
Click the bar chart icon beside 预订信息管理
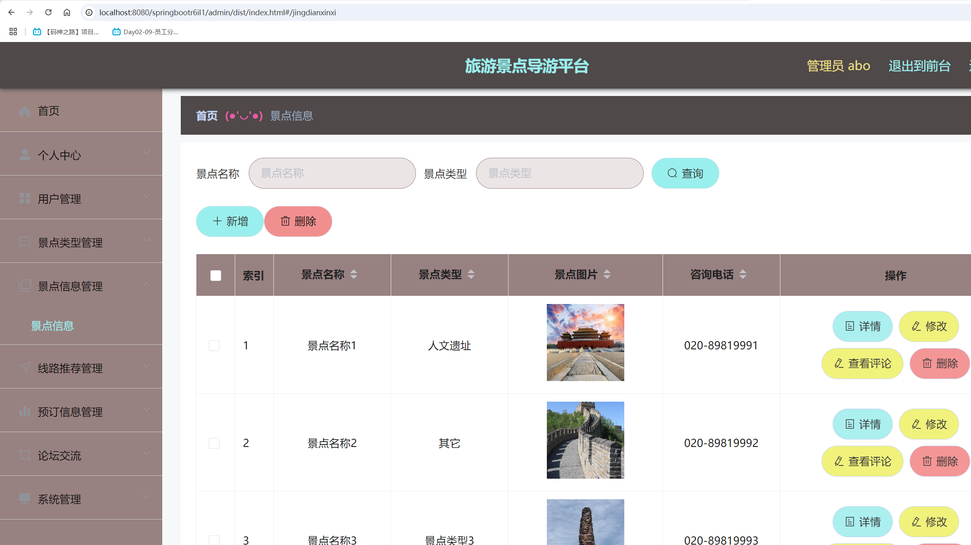[24, 411]
